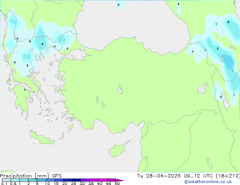Click the 5–10 mm legend color box
The height and width of the screenshot is (185, 240).
pos(41,180)
